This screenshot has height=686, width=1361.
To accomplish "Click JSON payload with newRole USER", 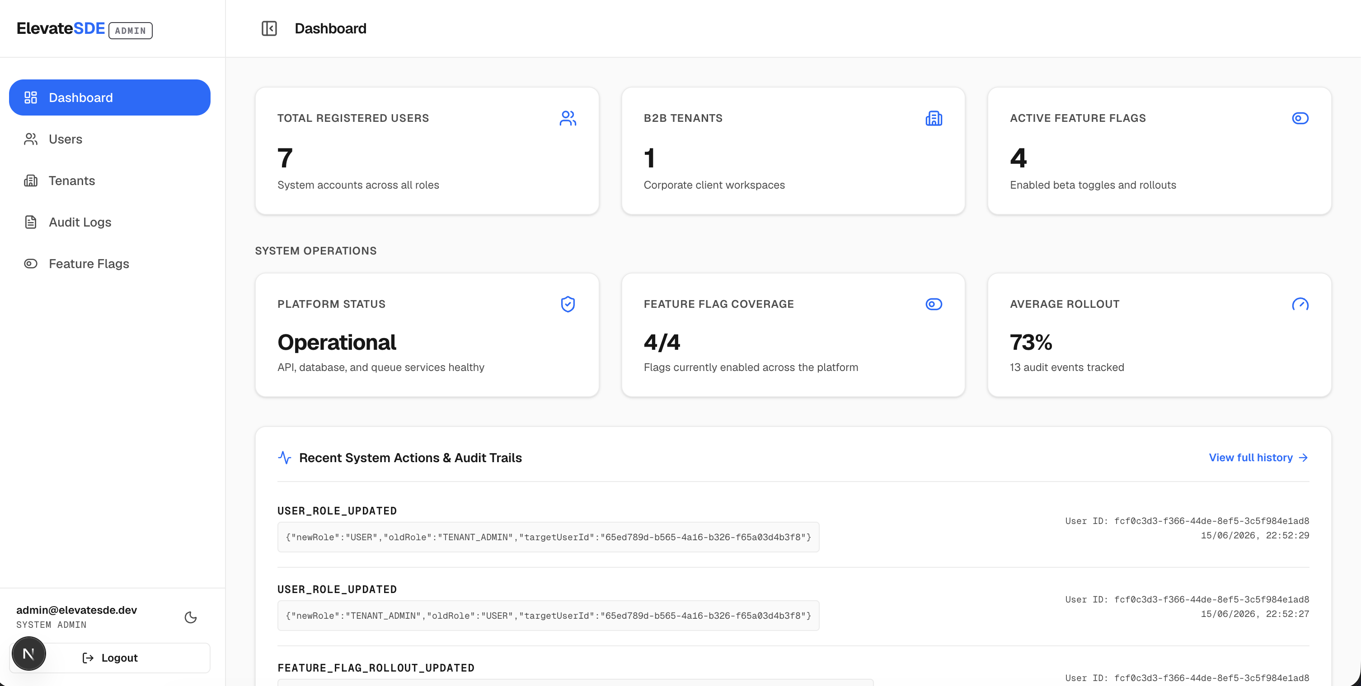I will tap(548, 537).
